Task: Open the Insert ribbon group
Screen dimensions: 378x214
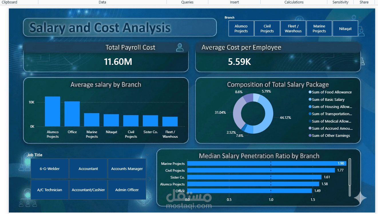Action: click(234, 2)
